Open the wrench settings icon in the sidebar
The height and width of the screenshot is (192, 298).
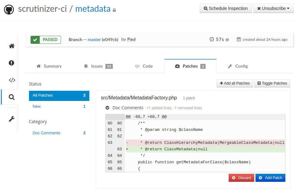tap(12, 119)
